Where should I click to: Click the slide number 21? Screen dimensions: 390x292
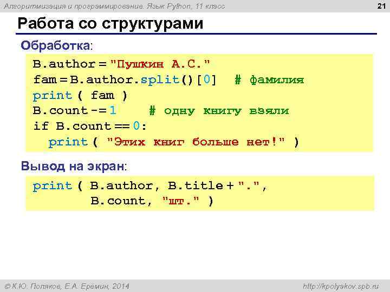tap(381, 6)
